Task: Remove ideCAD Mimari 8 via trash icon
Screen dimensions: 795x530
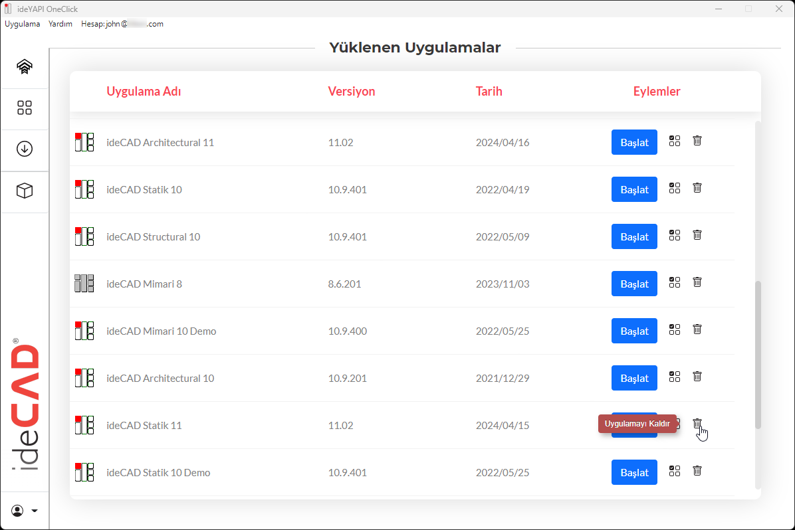Action: 697,282
